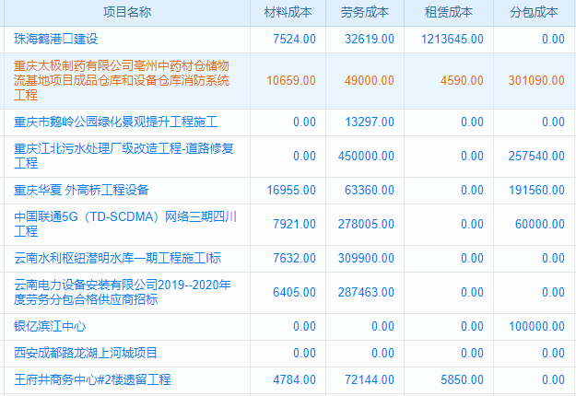Select labor cost 63360.00
The width and height of the screenshot is (576, 396).
(x=370, y=190)
